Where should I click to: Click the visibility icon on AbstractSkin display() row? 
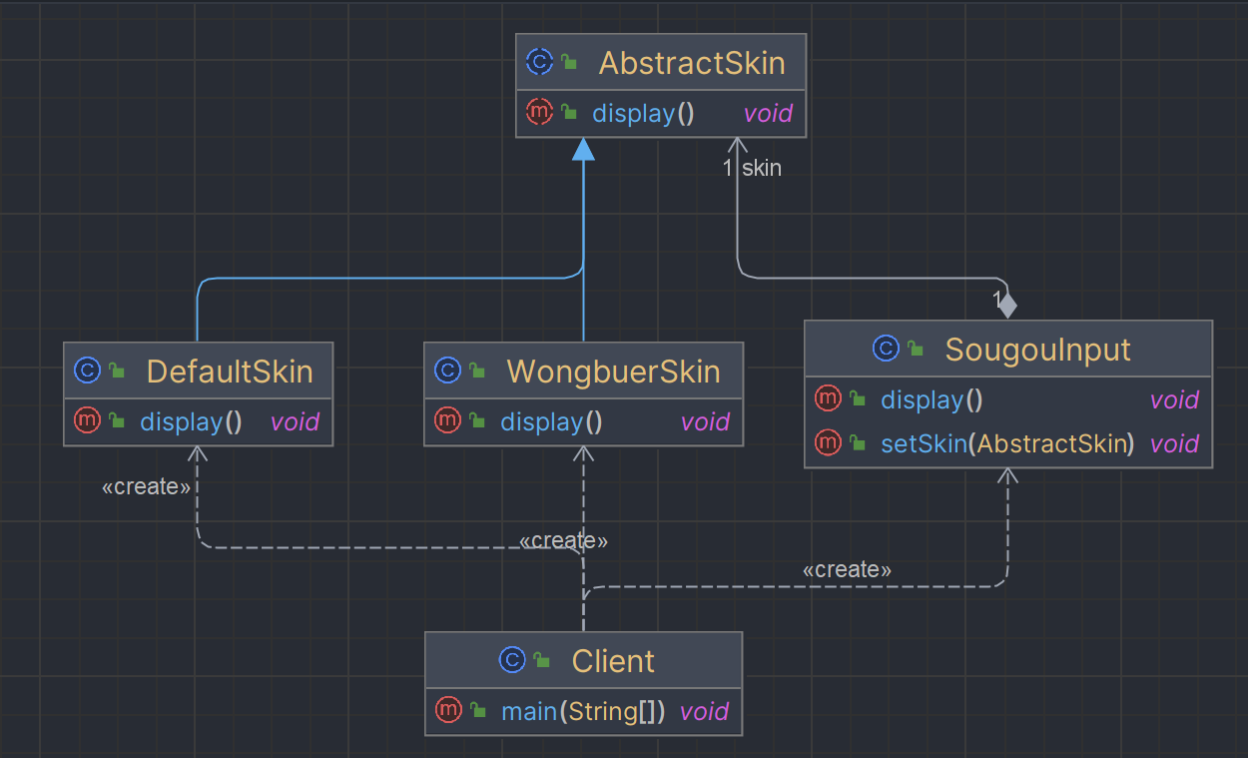click(568, 113)
